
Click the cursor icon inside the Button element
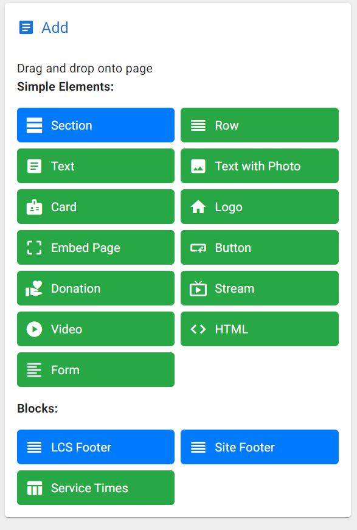(x=198, y=247)
